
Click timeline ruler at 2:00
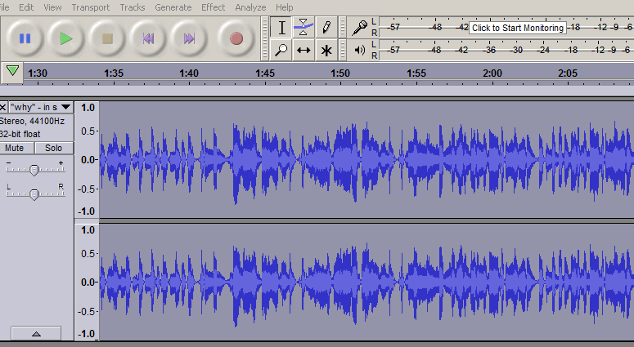point(492,73)
